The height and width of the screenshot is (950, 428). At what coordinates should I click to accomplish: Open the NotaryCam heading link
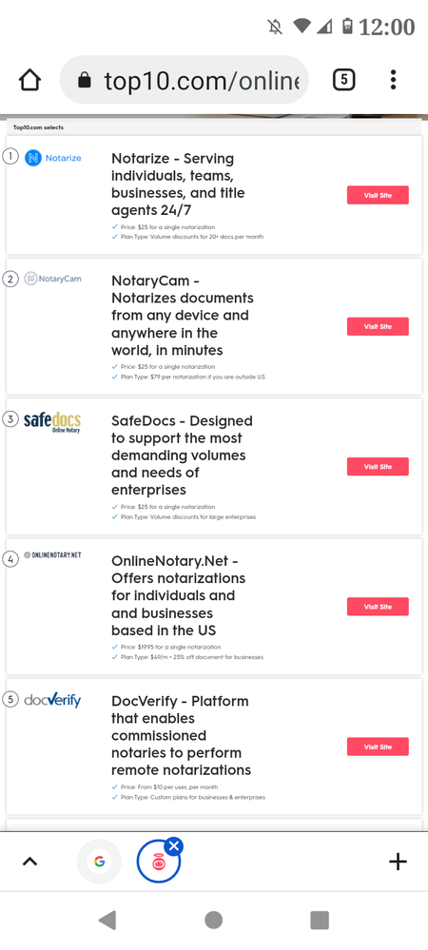183,316
